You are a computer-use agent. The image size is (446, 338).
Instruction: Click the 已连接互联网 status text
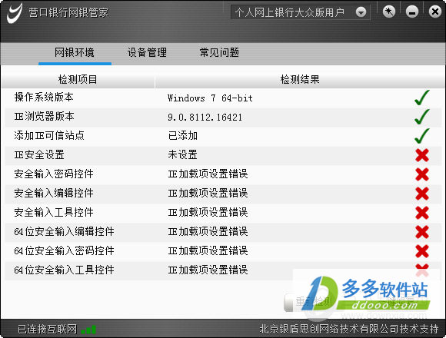tap(48, 330)
